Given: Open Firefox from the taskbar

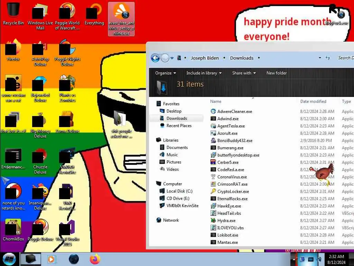Looking at the screenshot, I should (95, 259).
